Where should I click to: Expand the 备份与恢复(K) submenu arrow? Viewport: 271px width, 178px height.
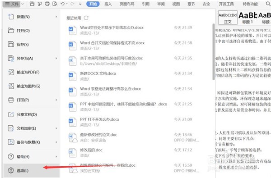point(56,142)
